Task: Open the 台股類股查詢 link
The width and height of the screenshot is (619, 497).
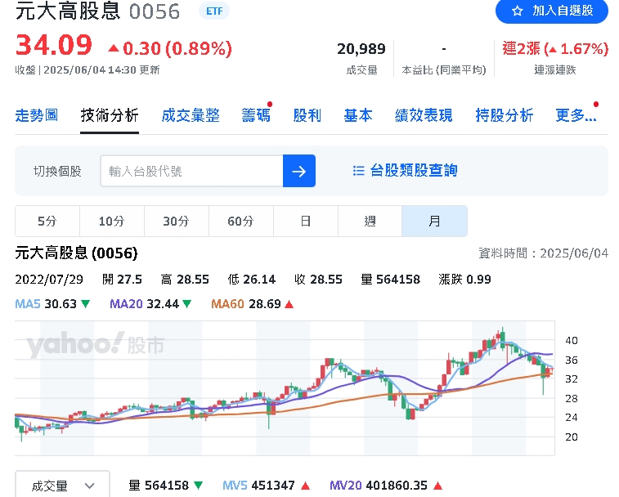Action: pyautogui.click(x=413, y=171)
